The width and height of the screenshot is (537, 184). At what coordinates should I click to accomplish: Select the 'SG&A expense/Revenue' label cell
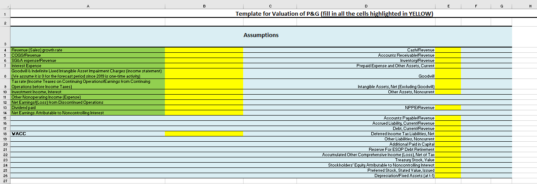point(87,61)
